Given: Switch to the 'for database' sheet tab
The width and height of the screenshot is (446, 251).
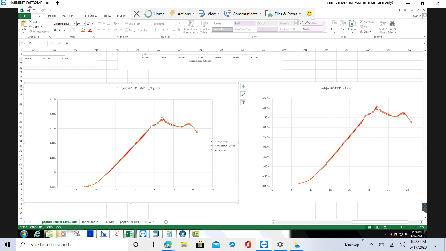Looking at the screenshot, I should tap(90, 222).
